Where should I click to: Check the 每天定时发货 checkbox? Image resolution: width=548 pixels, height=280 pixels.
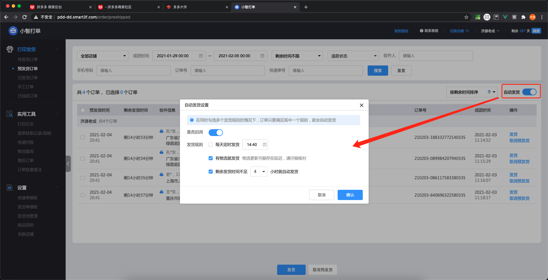point(211,145)
